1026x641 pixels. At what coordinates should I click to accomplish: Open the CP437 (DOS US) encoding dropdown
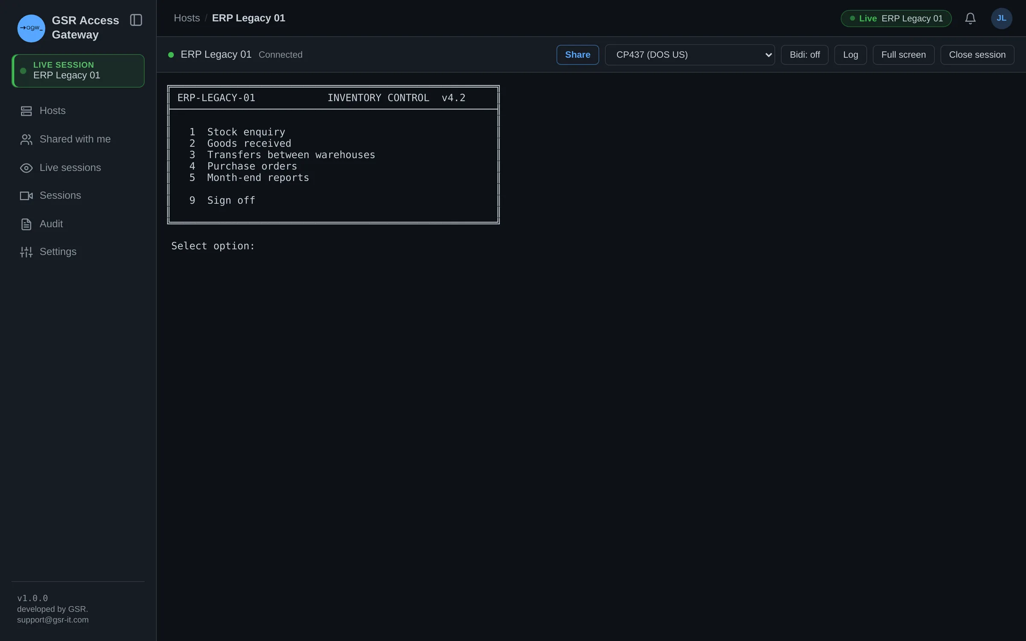[x=690, y=55]
